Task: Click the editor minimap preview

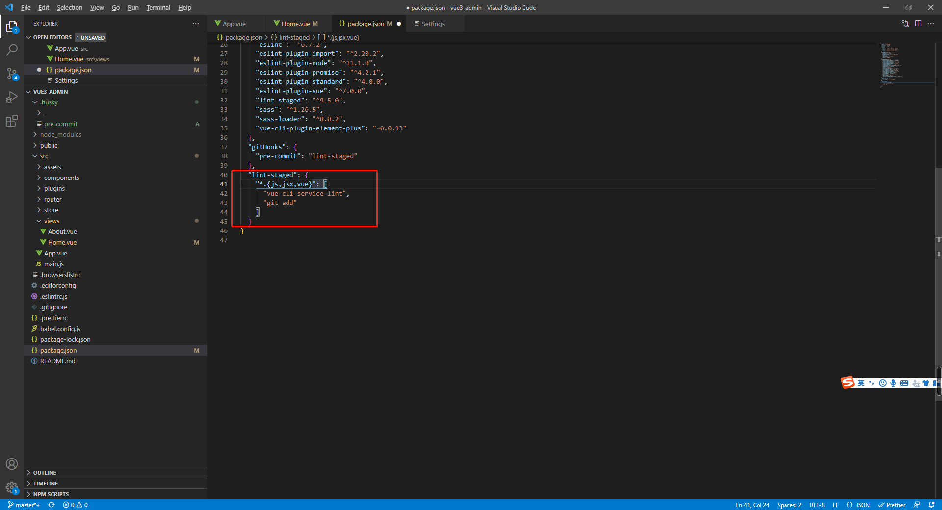Action: tap(907, 65)
